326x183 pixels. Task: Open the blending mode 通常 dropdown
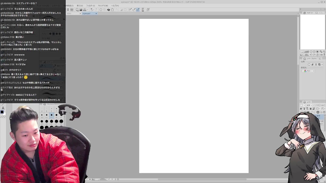[x=309, y=105]
